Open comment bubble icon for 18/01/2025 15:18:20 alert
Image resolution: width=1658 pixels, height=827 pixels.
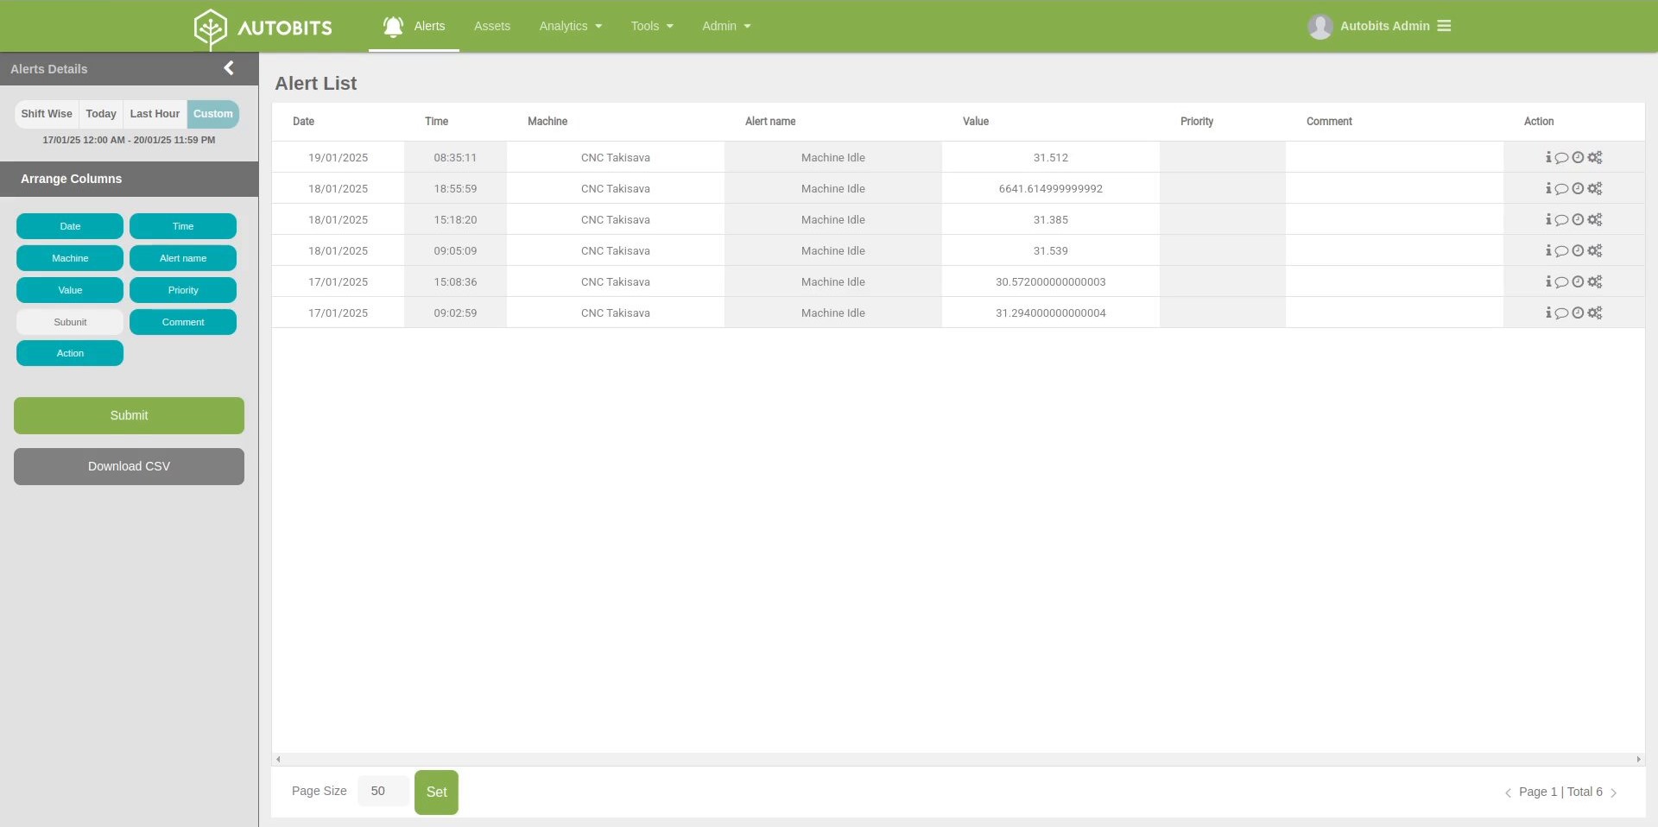coord(1561,220)
